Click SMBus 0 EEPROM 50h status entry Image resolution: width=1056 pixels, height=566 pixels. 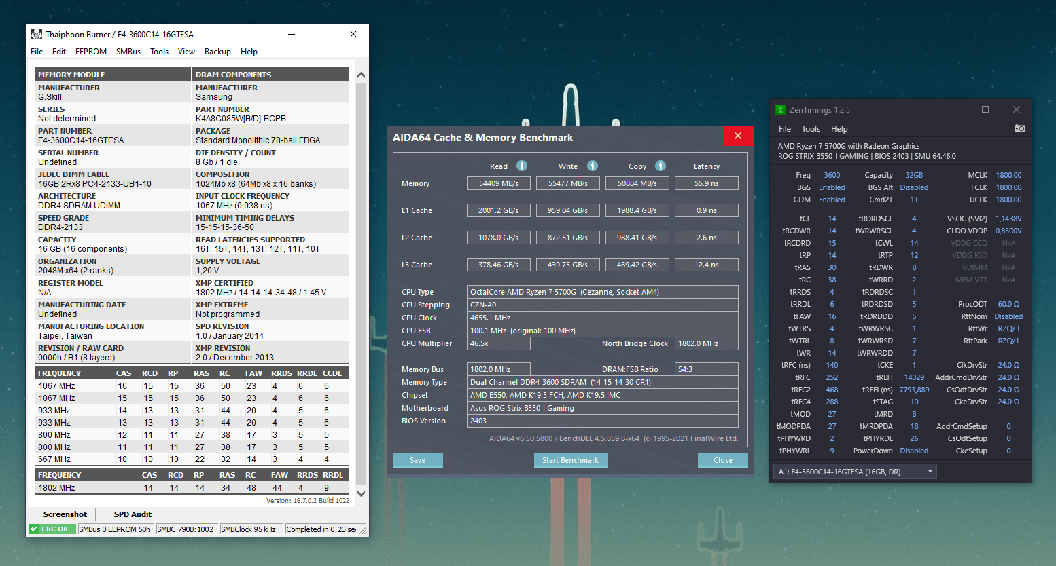pos(115,529)
